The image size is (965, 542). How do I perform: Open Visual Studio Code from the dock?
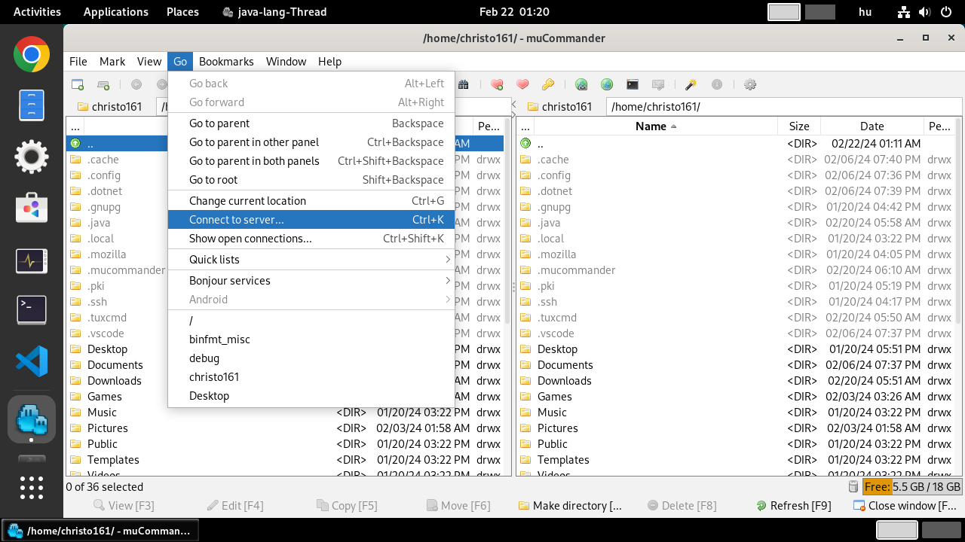pos(32,361)
